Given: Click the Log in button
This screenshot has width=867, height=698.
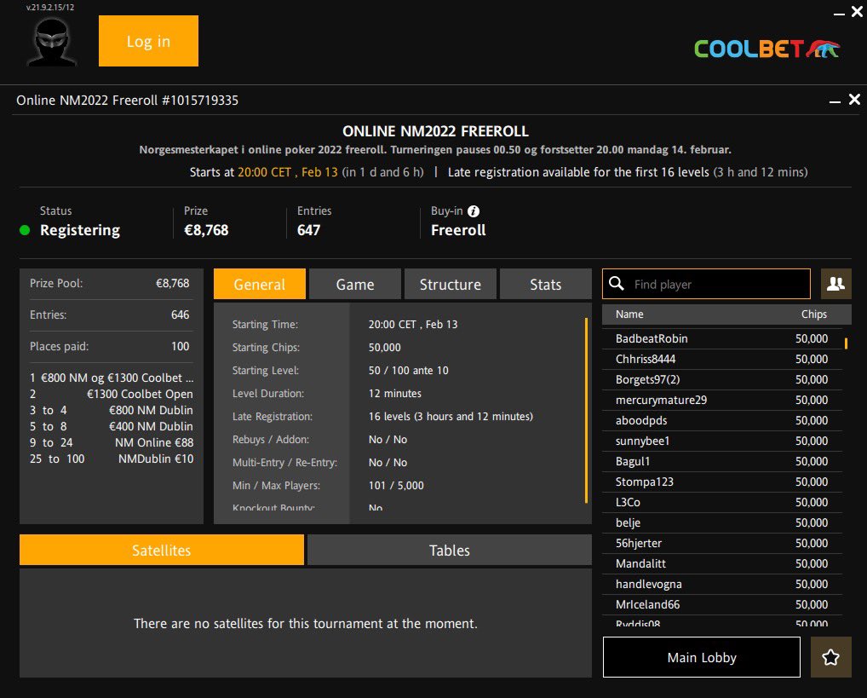Looking at the screenshot, I should click(x=148, y=41).
